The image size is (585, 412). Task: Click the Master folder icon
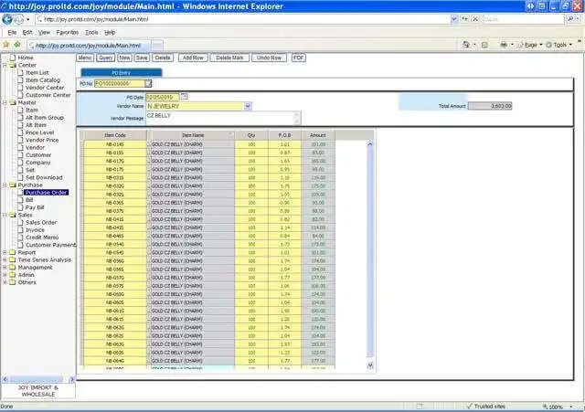click(13, 102)
